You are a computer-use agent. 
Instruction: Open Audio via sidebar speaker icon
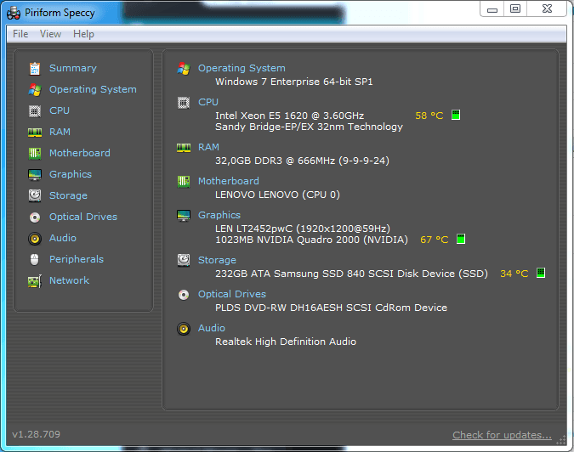click(35, 238)
